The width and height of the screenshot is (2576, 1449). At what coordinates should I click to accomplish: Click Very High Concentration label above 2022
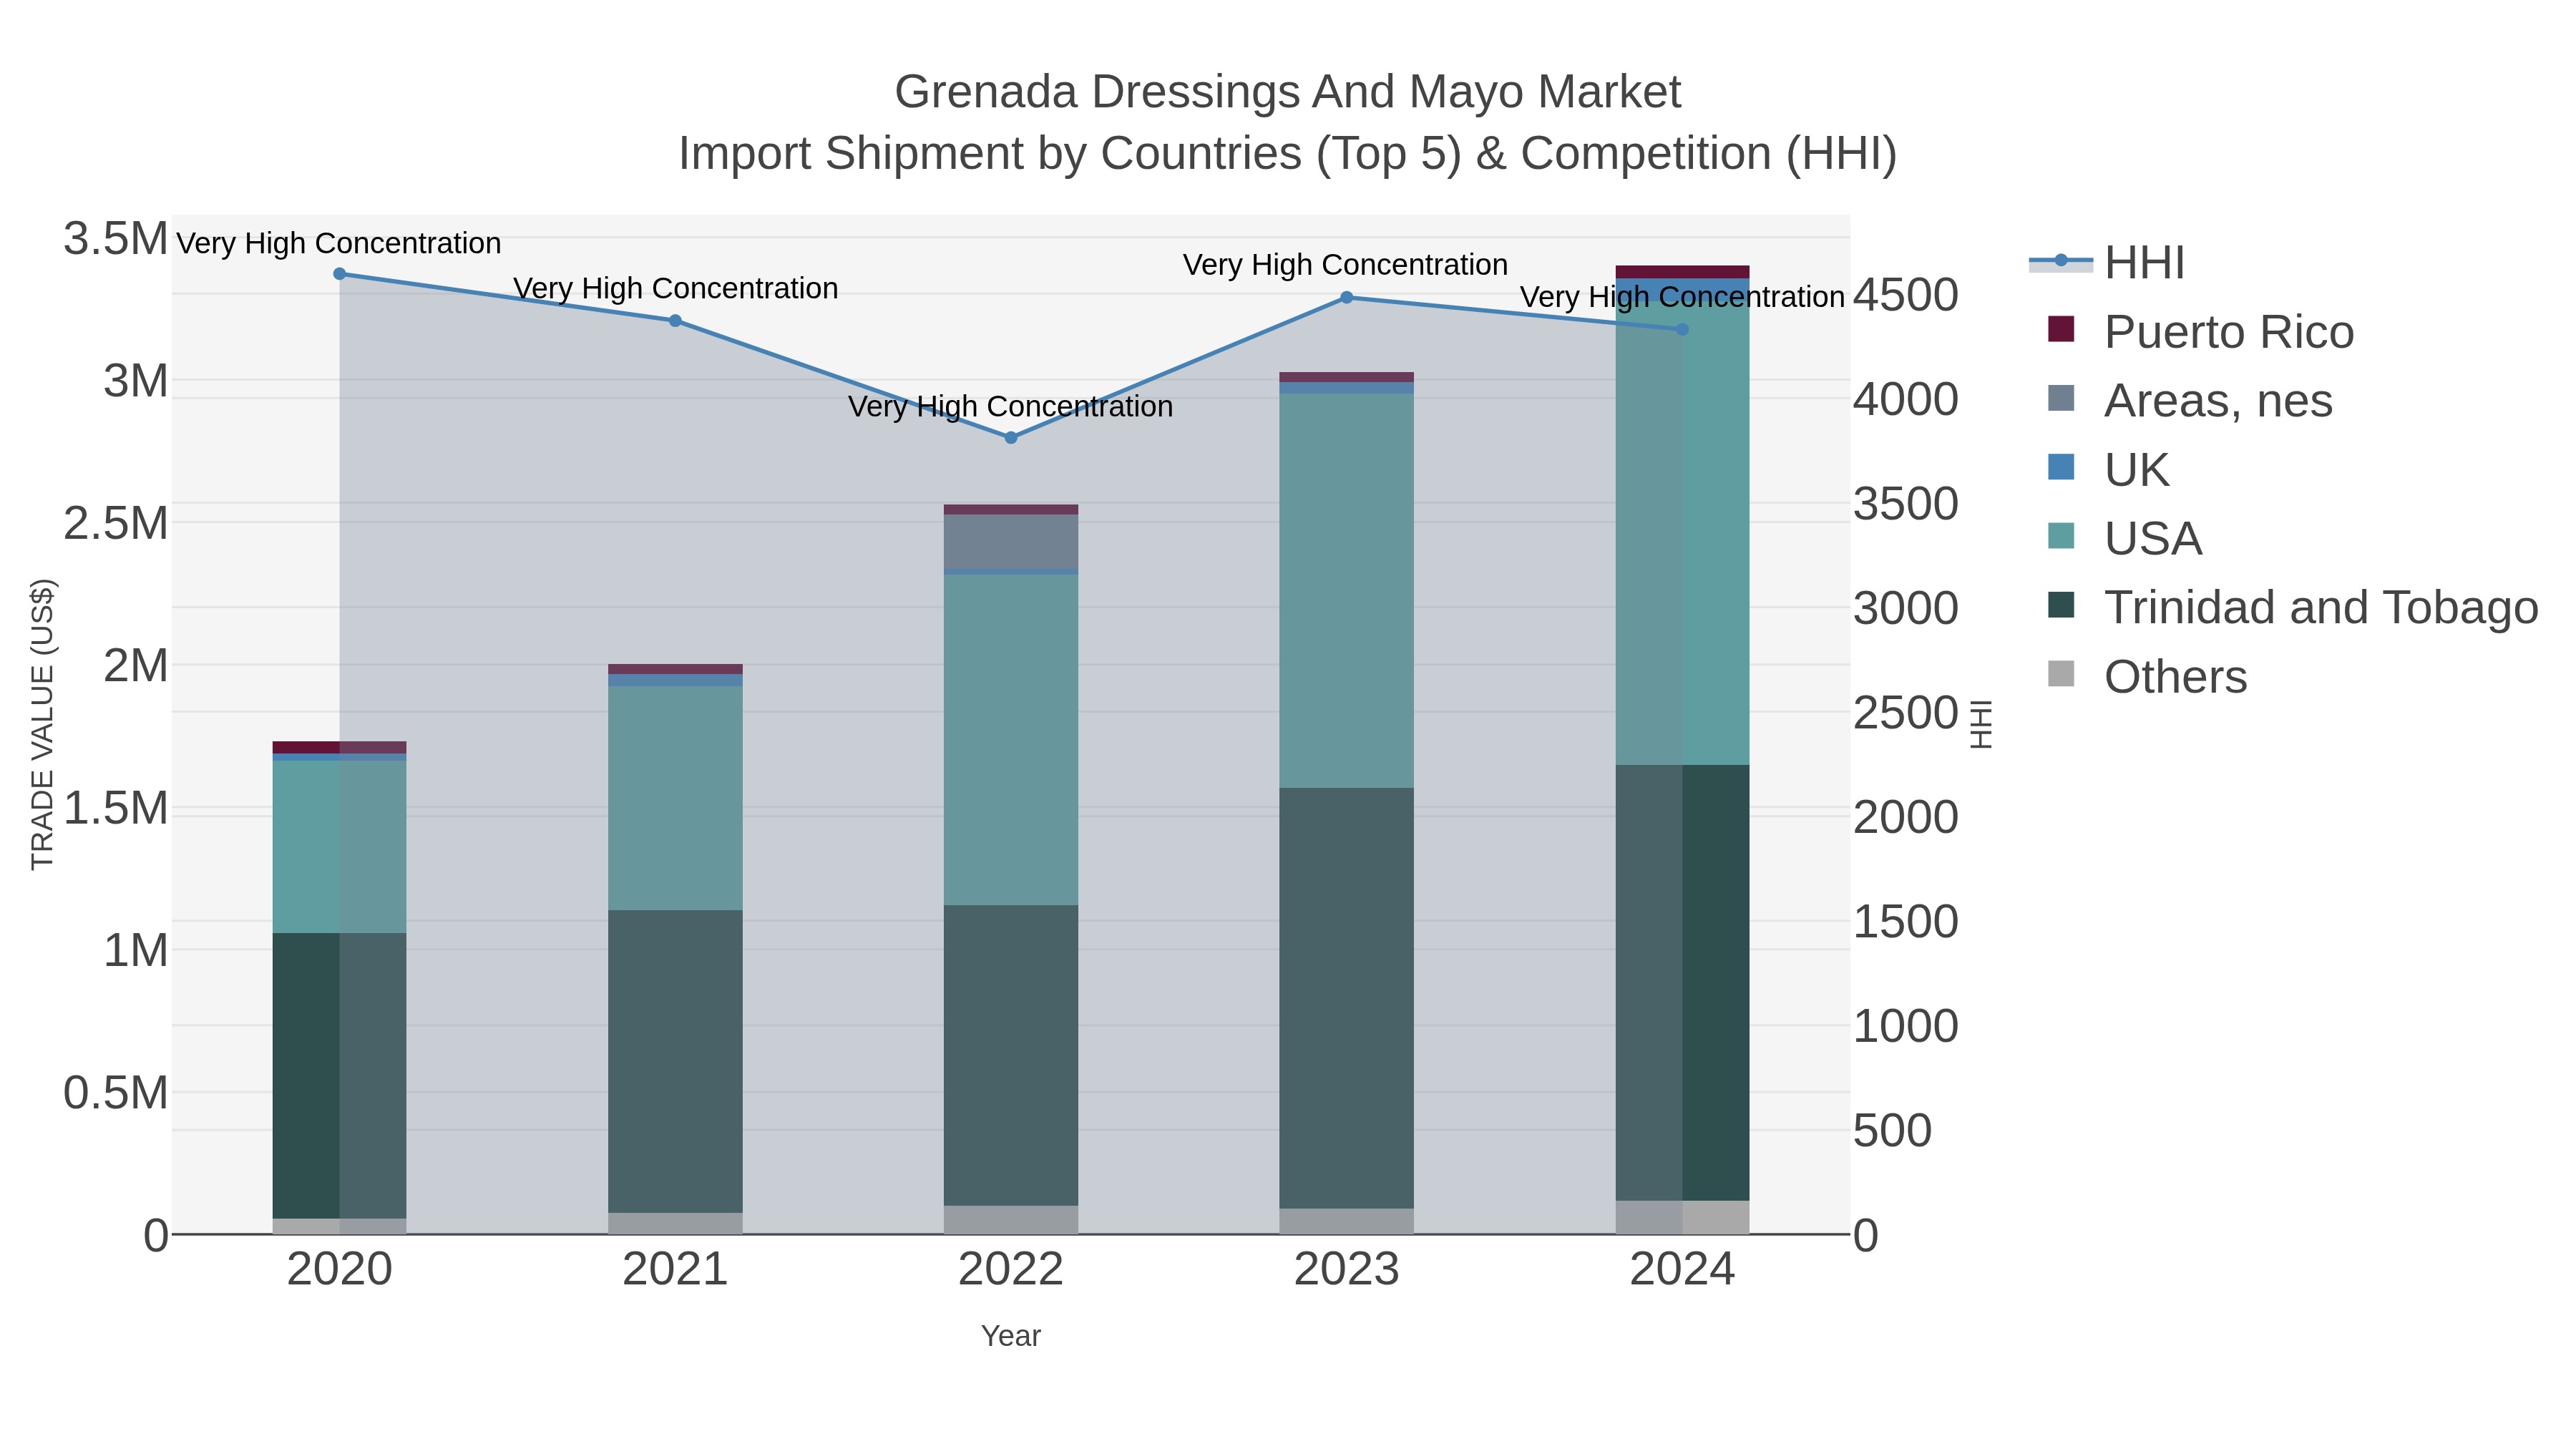click(1011, 407)
